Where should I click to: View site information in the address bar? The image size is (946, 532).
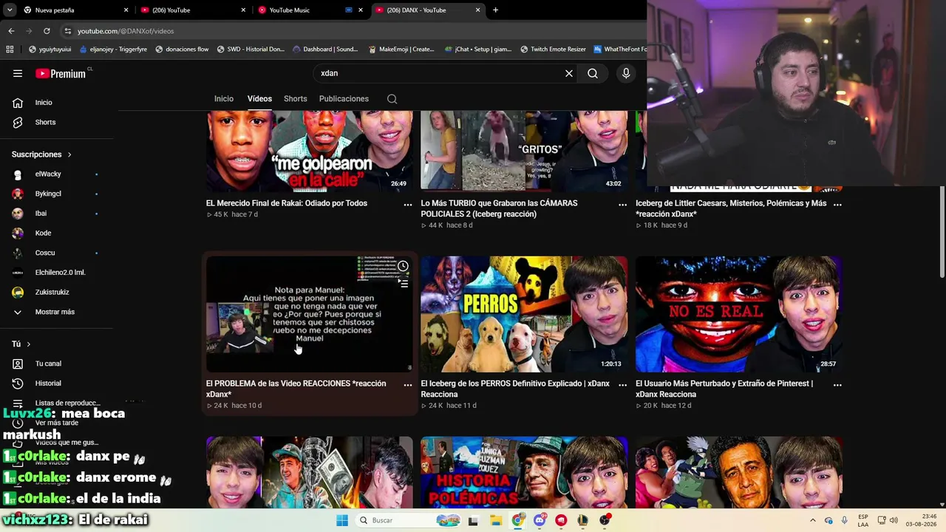[68, 31]
